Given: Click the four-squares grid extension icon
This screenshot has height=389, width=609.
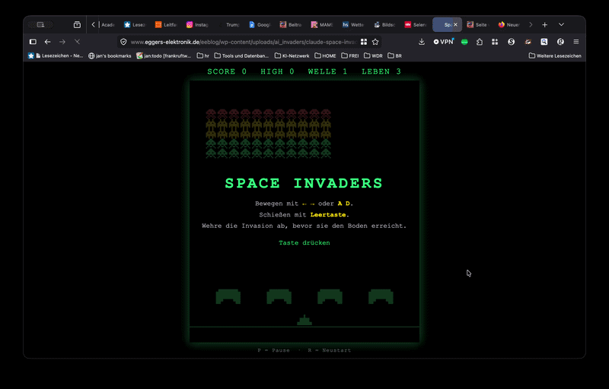Looking at the screenshot, I should pos(495,42).
